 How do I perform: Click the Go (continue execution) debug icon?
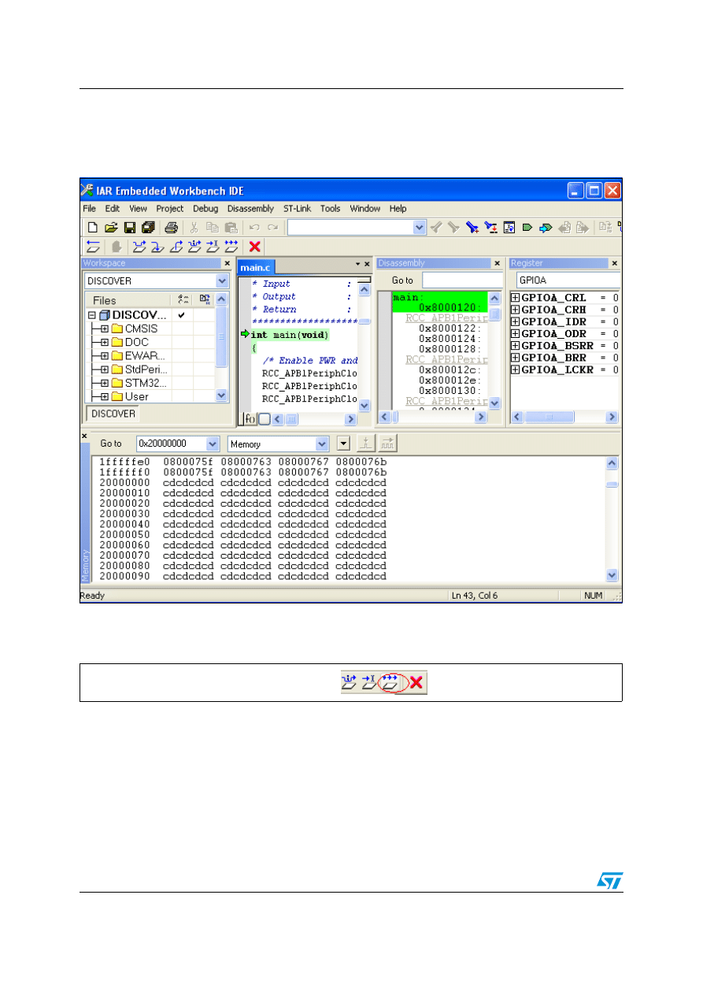[233, 247]
